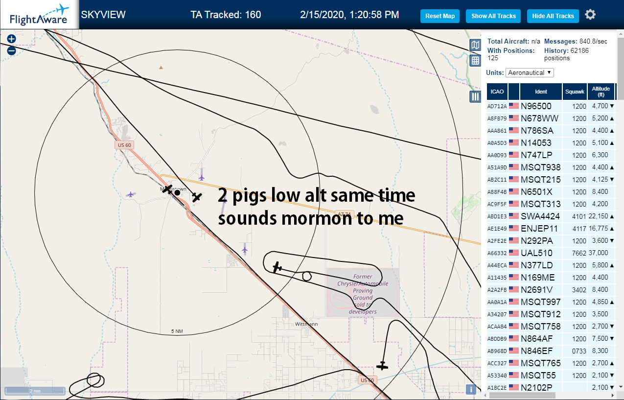Select aircraft N2691V in the table
The width and height of the screenshot is (624, 400).
[551, 289]
